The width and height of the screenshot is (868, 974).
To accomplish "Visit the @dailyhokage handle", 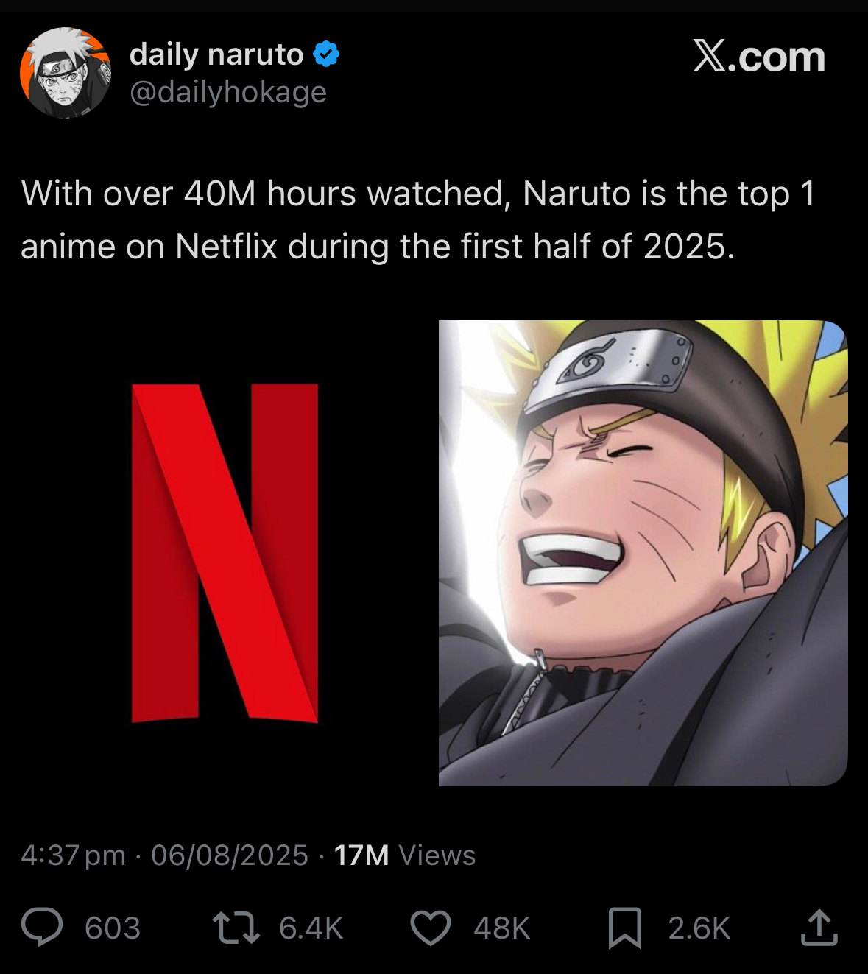I will tap(228, 93).
